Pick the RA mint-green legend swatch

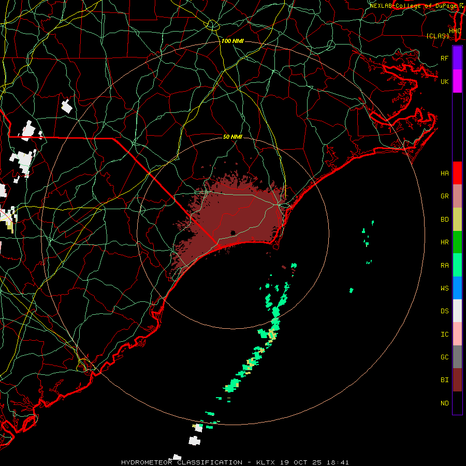tap(457, 265)
